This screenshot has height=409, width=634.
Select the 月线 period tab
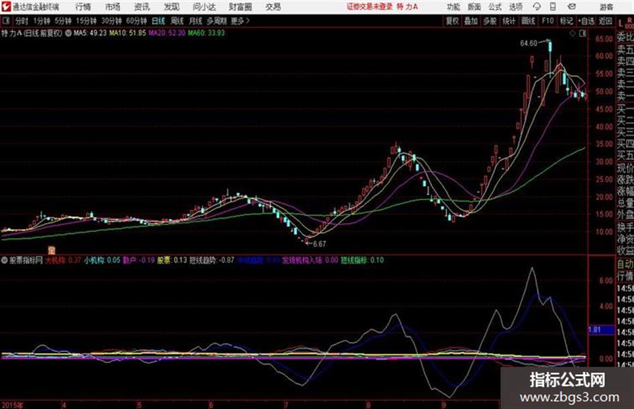196,21
